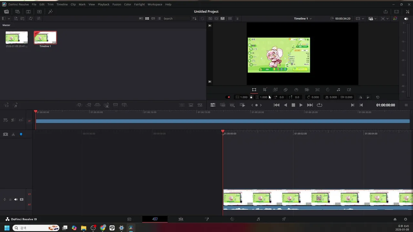Click the Import Media file icon

[x=16, y=19]
